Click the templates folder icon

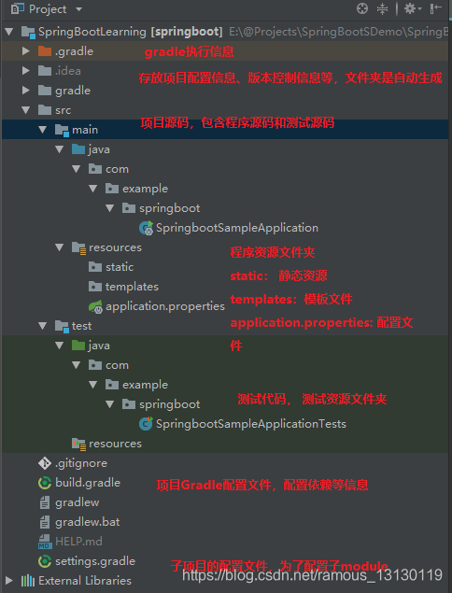[x=95, y=287]
